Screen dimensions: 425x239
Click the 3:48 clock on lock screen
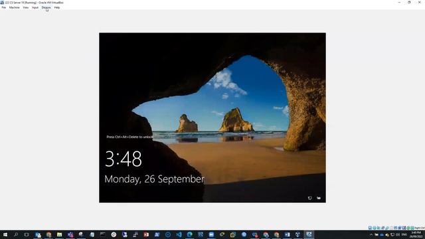click(124, 159)
